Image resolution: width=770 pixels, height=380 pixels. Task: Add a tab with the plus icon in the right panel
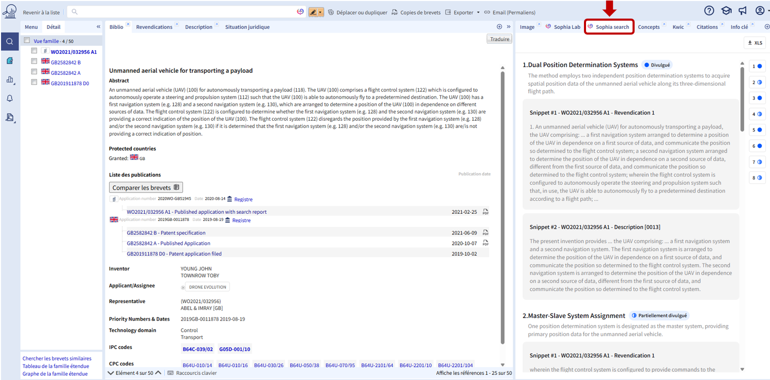(x=767, y=27)
